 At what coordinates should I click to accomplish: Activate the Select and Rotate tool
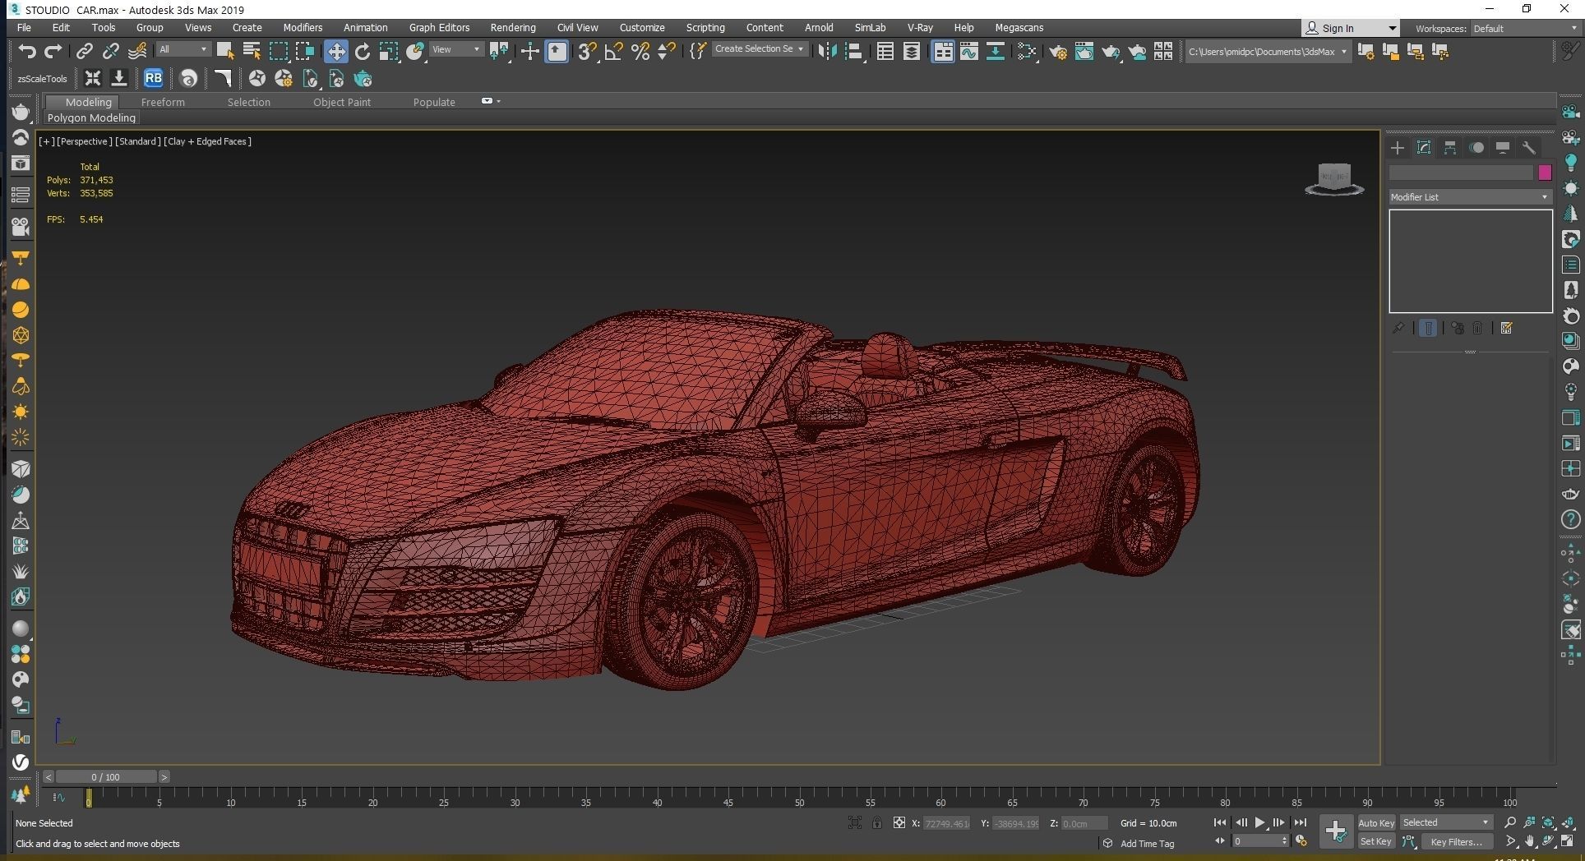363,52
